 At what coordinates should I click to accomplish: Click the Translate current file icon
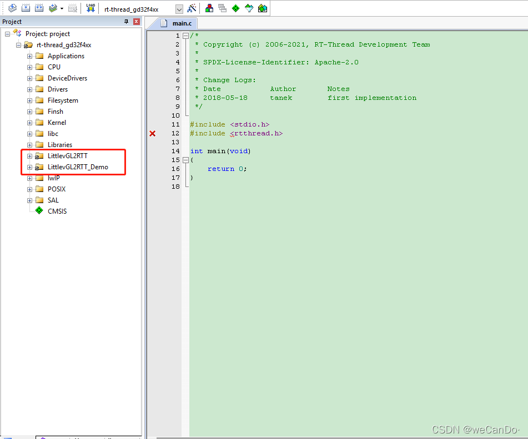[12, 8]
